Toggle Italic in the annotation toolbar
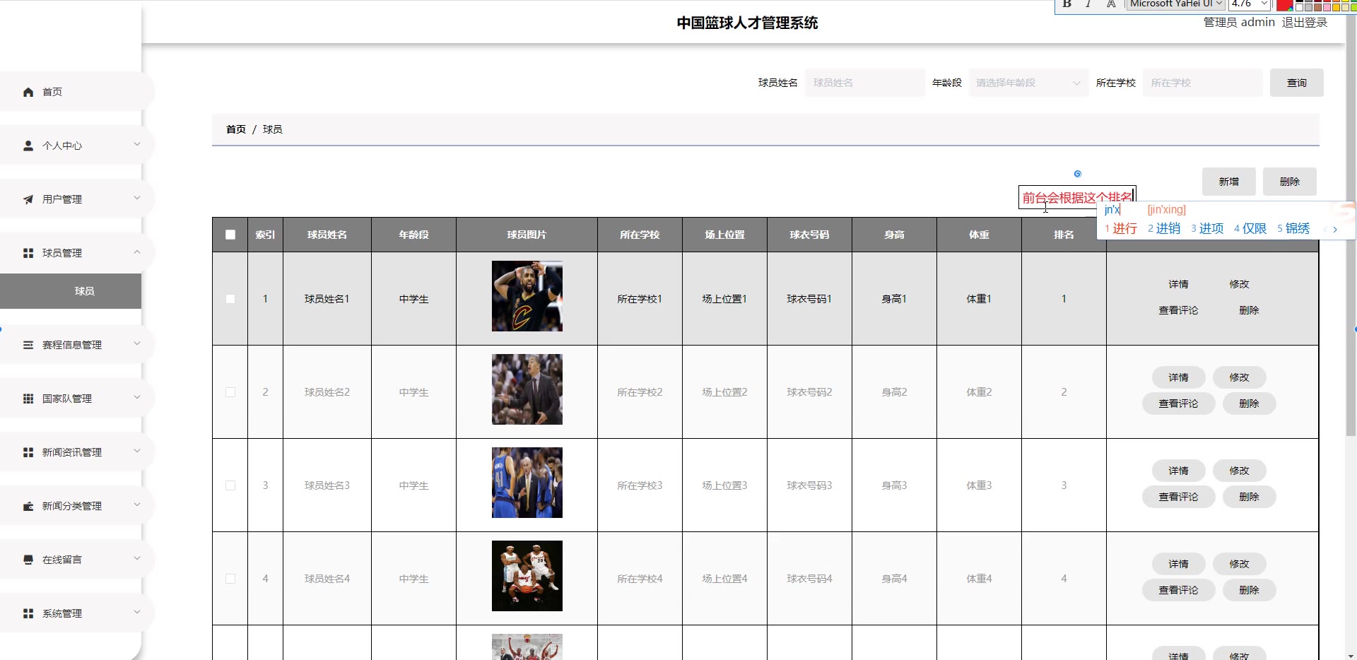The width and height of the screenshot is (1357, 660). [x=1088, y=4]
